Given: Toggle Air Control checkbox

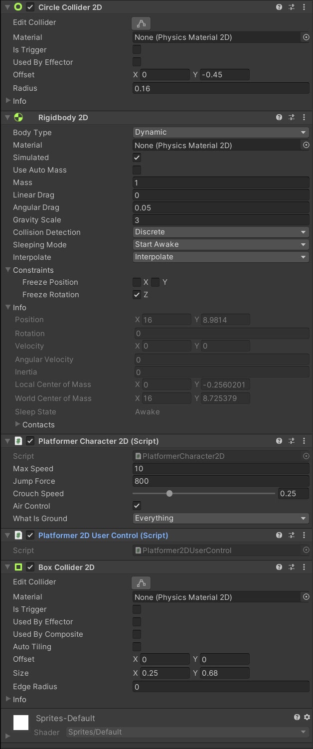Looking at the screenshot, I should coord(137,506).
